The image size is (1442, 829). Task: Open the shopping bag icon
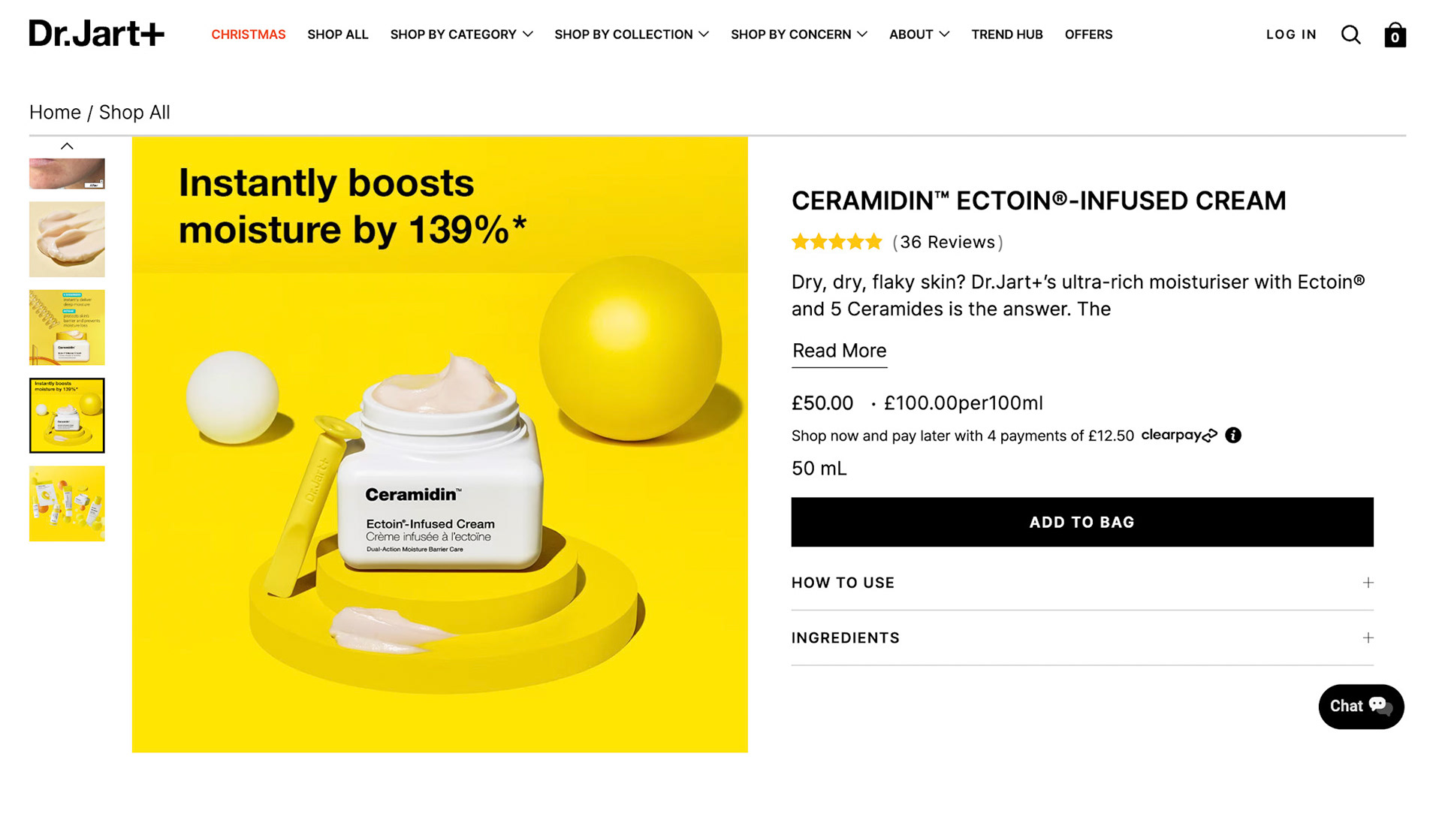[1395, 35]
